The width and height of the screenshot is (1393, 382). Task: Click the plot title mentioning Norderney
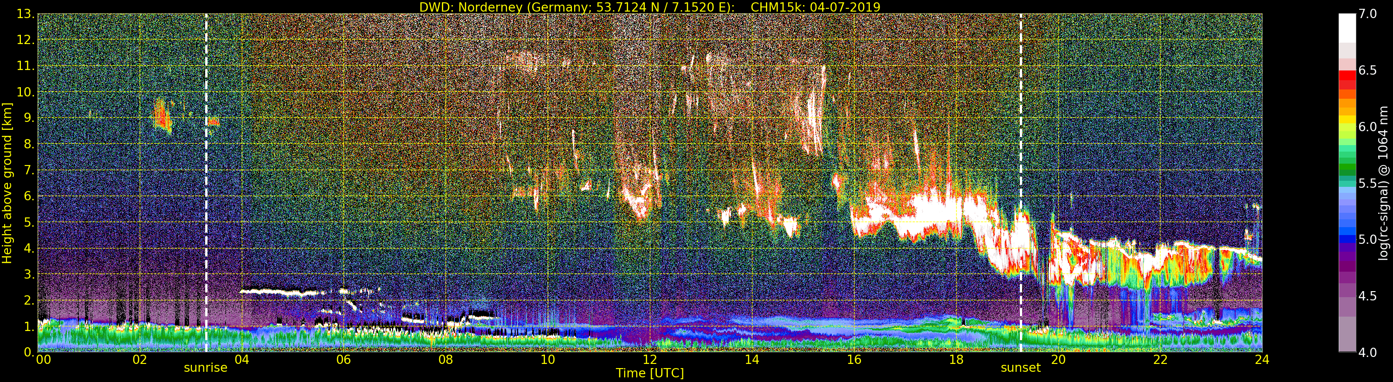649,7
